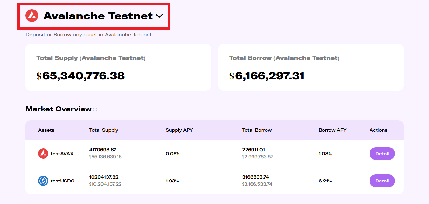Click the testUSDC token icon
This screenshot has width=429, height=204.
[x=43, y=181]
